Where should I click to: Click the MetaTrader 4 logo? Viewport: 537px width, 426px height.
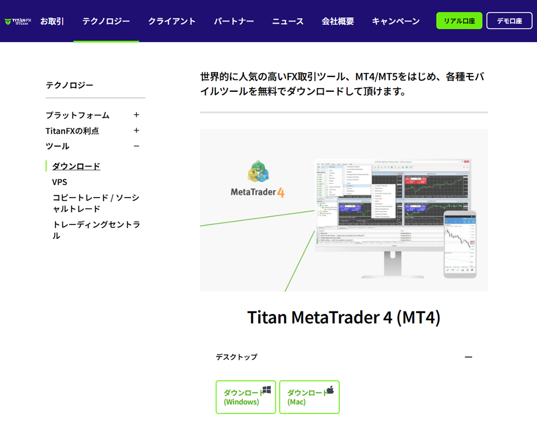pyautogui.click(x=258, y=179)
